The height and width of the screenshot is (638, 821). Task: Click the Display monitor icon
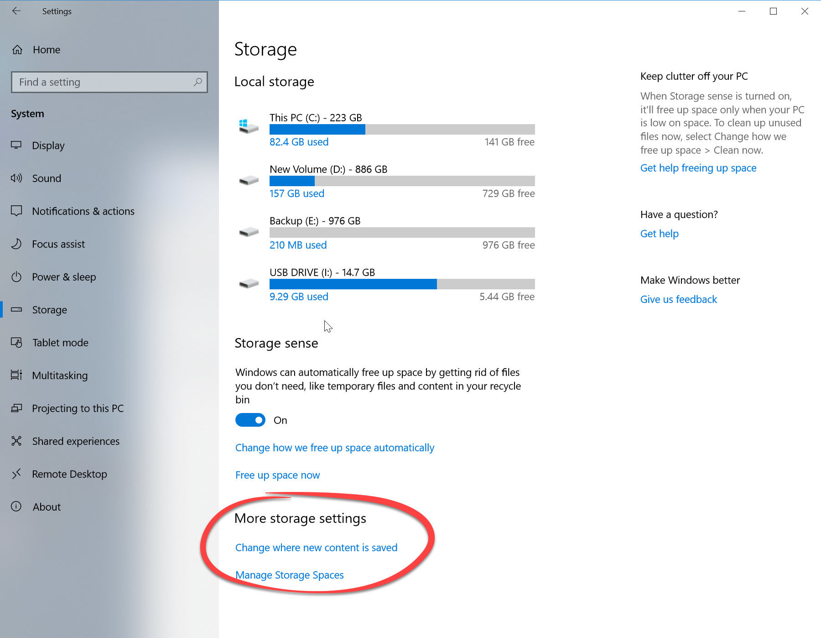[x=16, y=145]
